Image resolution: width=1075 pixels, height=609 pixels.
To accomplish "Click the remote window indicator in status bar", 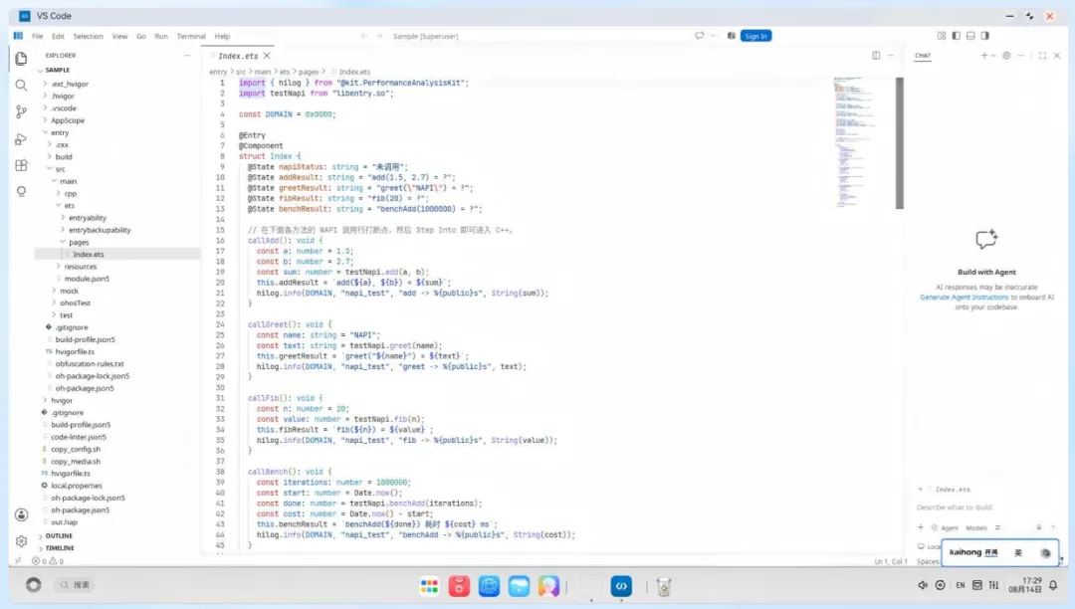I will coord(19,561).
